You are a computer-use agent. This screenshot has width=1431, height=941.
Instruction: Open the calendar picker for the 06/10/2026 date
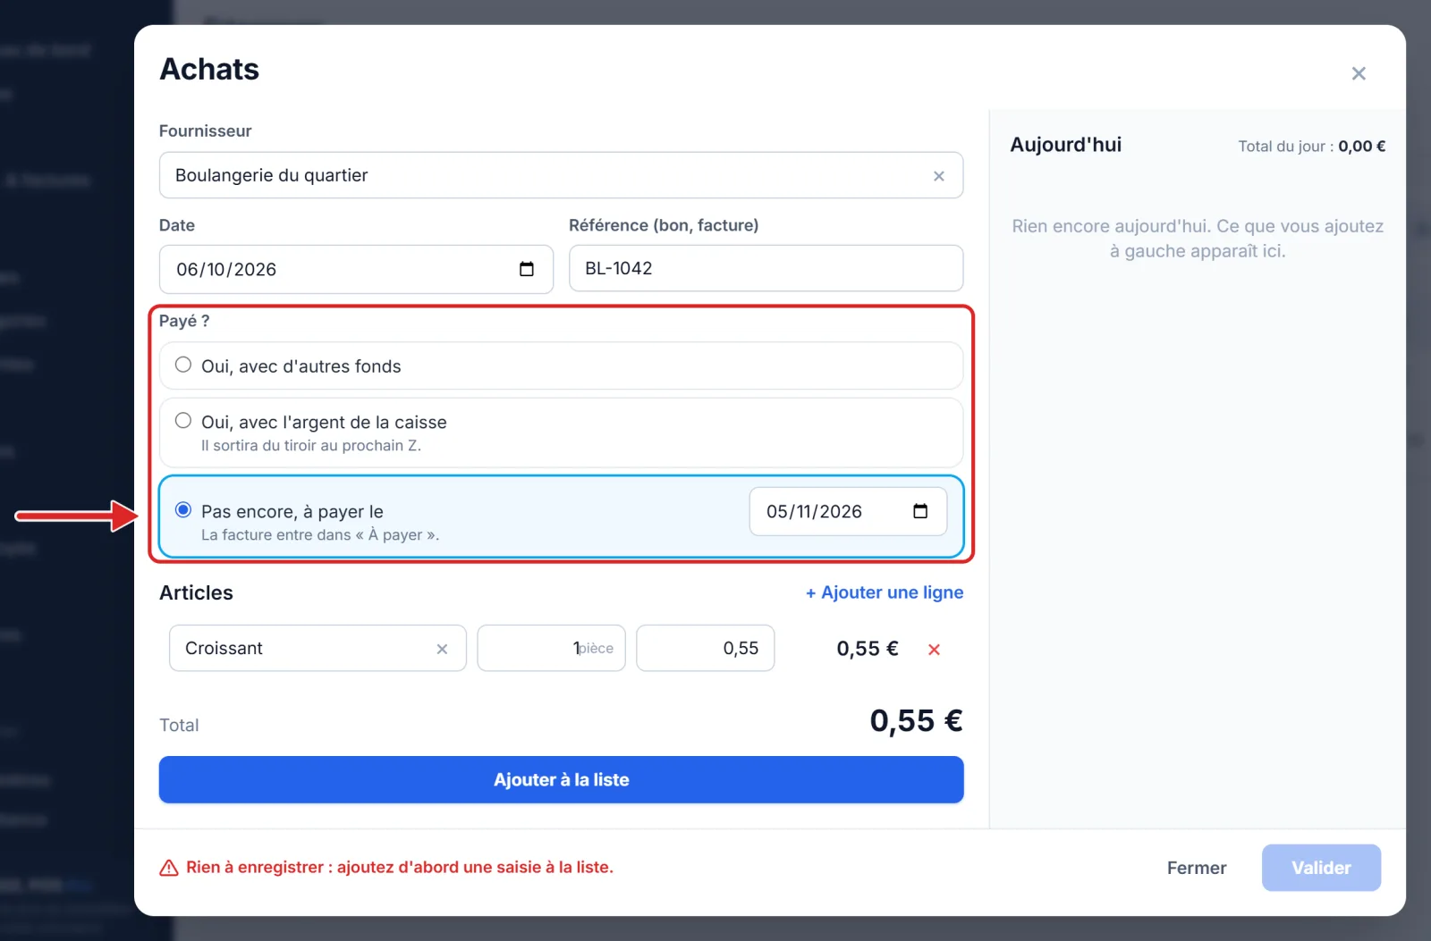[x=527, y=269]
